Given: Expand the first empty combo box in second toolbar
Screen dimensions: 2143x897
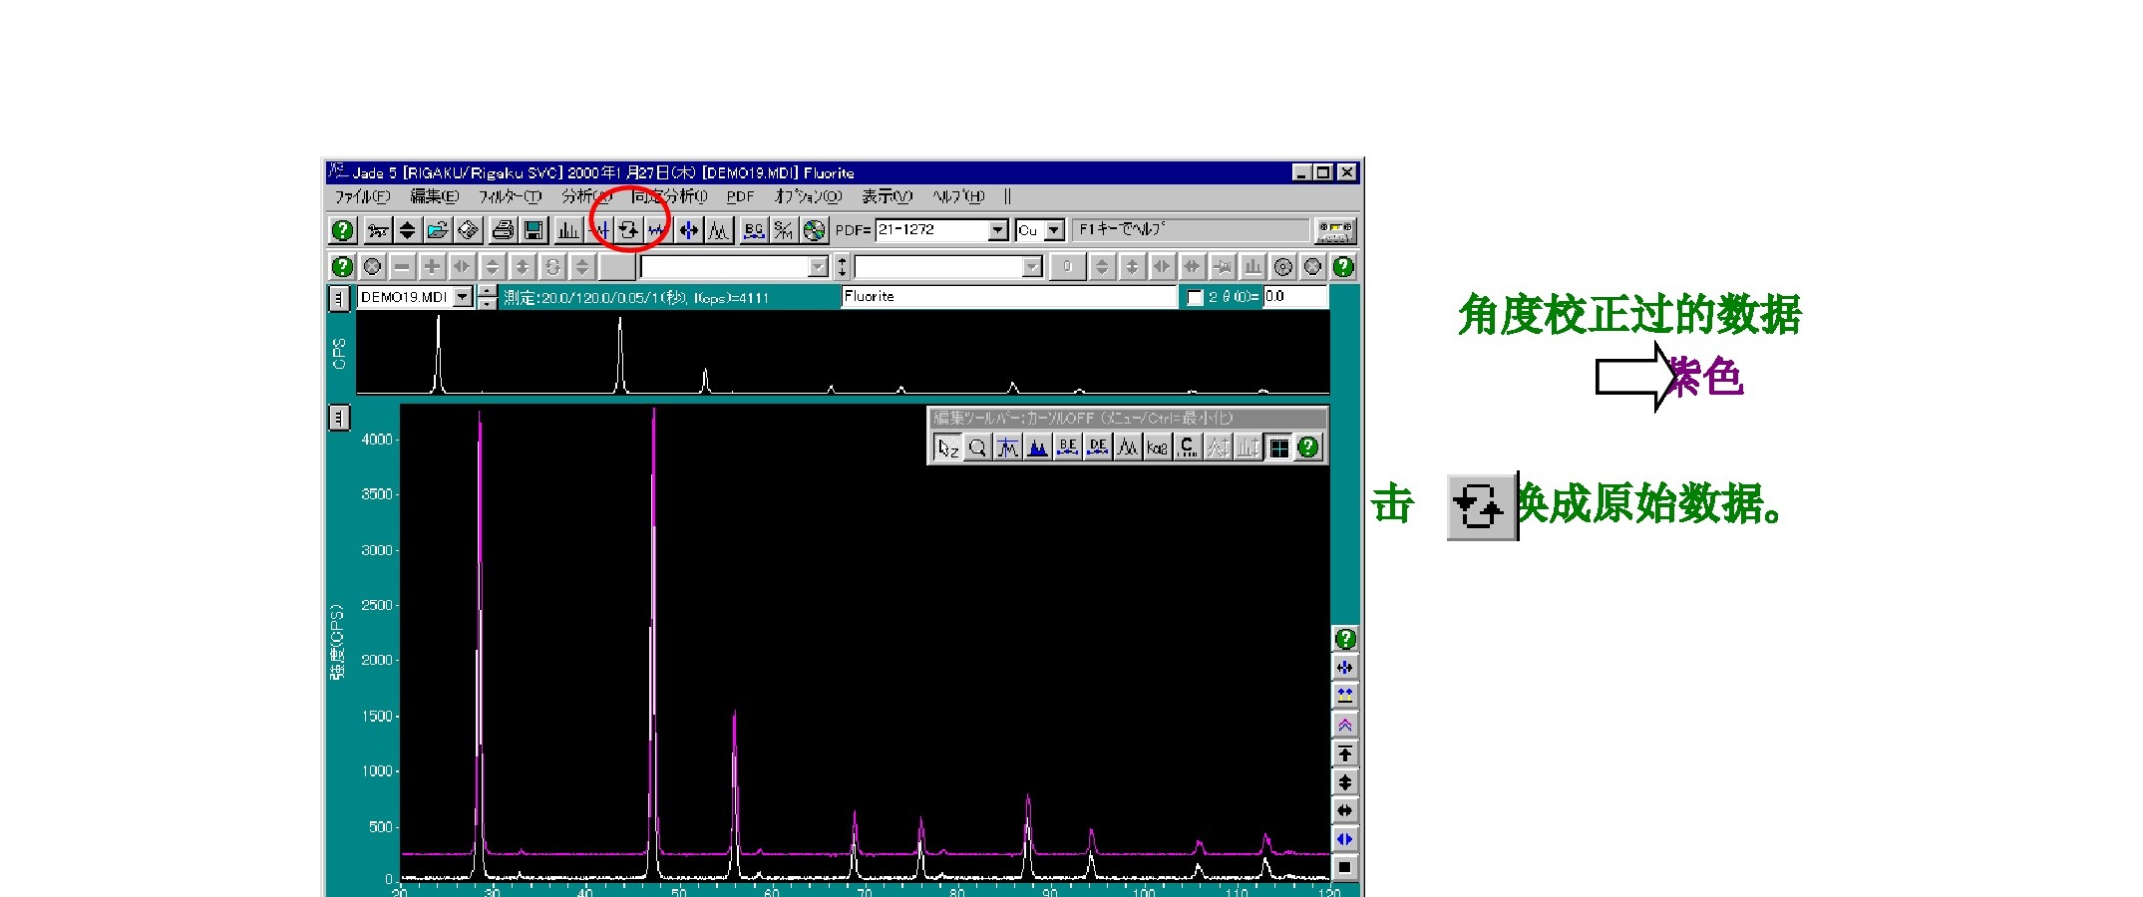Looking at the screenshot, I should (818, 267).
